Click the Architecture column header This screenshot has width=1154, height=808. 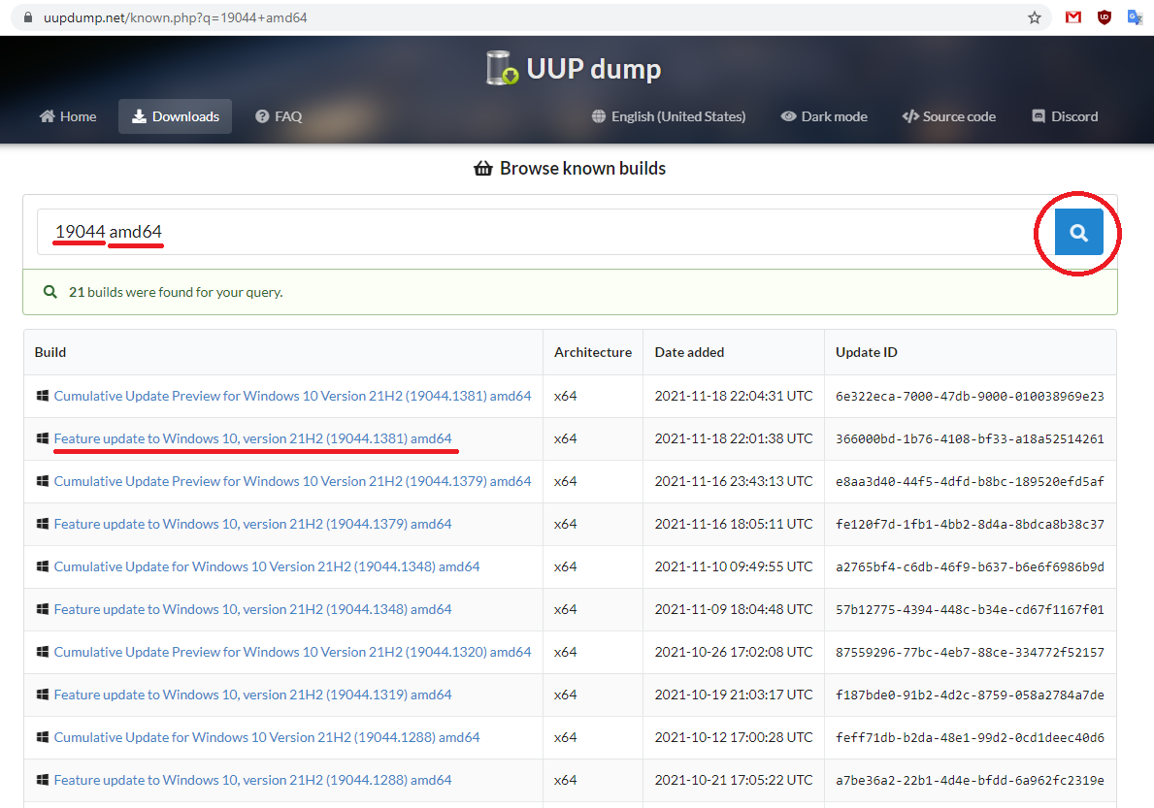592,352
